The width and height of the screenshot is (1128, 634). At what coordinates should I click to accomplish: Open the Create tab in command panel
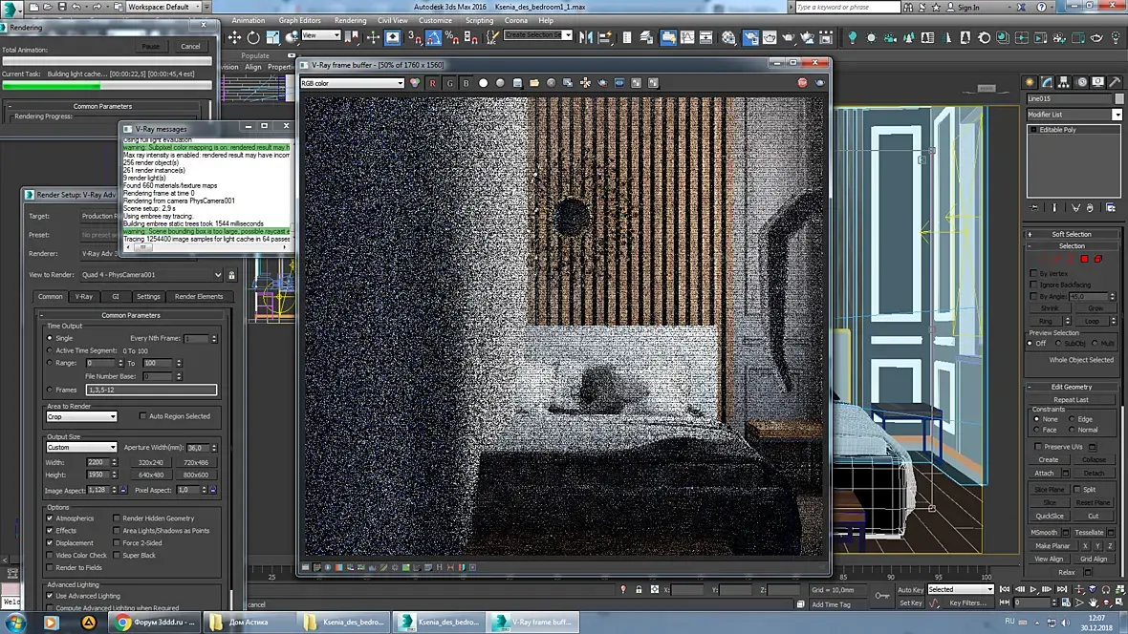click(1030, 82)
